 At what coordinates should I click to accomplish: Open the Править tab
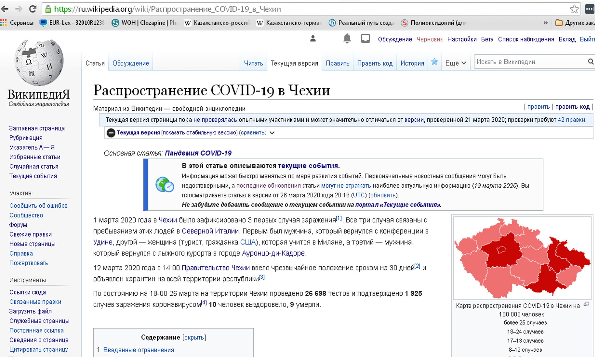[x=337, y=63]
